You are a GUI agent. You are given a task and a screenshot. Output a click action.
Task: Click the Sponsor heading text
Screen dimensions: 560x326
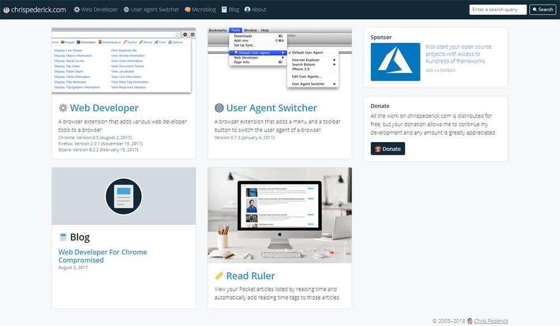click(x=381, y=37)
